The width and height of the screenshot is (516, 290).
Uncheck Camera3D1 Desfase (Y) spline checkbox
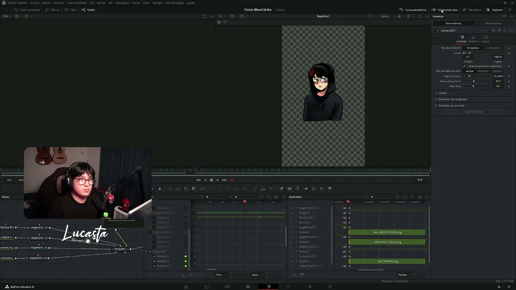(154, 261)
